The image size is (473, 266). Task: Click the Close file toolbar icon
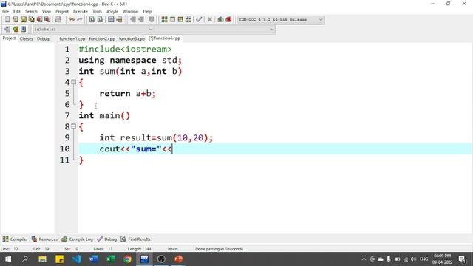coord(39,20)
